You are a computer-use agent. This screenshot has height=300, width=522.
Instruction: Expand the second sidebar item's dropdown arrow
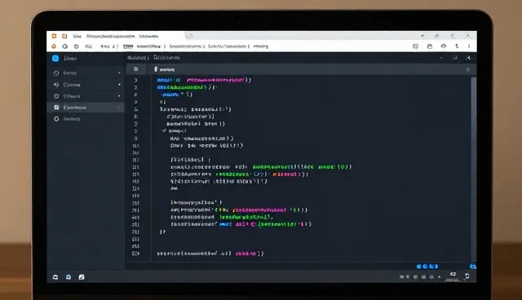[119, 85]
